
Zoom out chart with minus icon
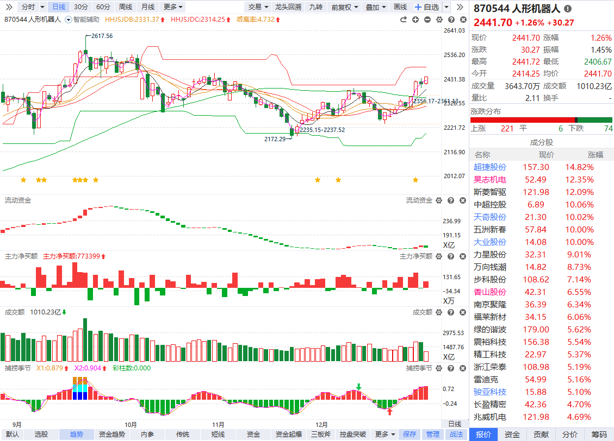coord(427,20)
